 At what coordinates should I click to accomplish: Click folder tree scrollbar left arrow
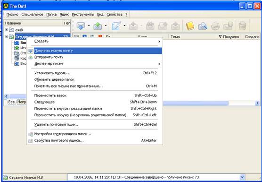point(6,96)
